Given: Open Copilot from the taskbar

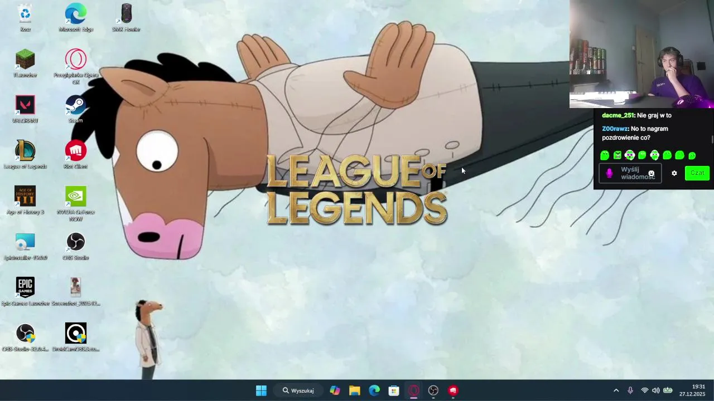Looking at the screenshot, I should coord(335,390).
